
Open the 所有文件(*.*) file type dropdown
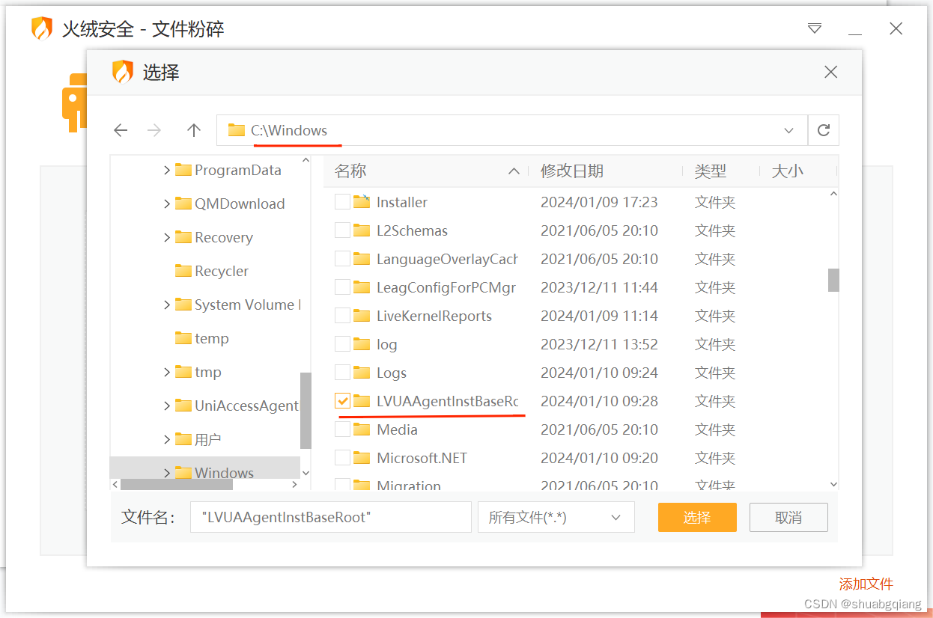coord(556,517)
